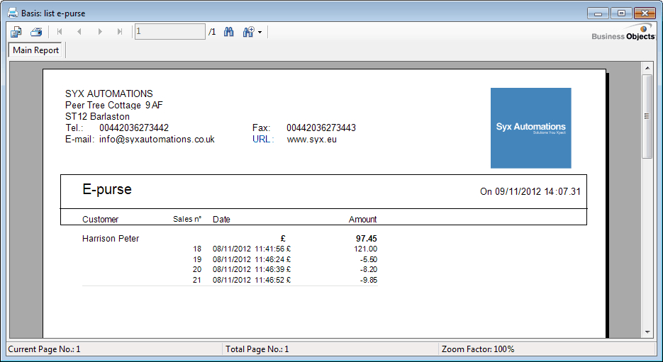
Task: Click the vertical scrollbar thumb
Action: click(647, 115)
